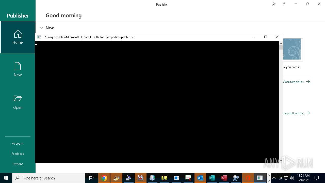The image size is (325, 183).
Task: Open the volume control tray icon
Action: (x=292, y=178)
